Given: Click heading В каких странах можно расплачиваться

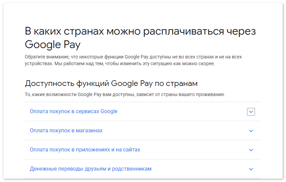Looking at the screenshot, I should tap(140, 38).
